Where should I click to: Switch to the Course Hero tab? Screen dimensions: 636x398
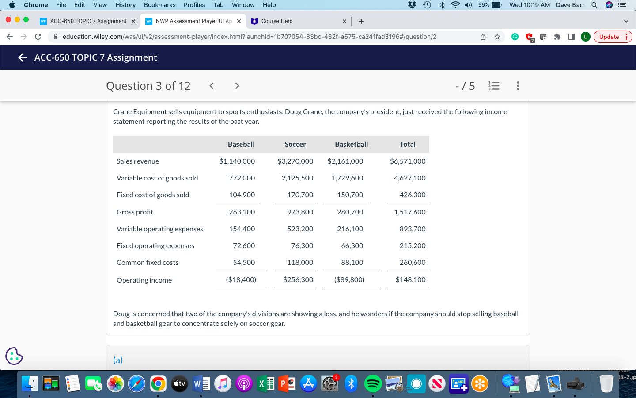tap(291, 21)
